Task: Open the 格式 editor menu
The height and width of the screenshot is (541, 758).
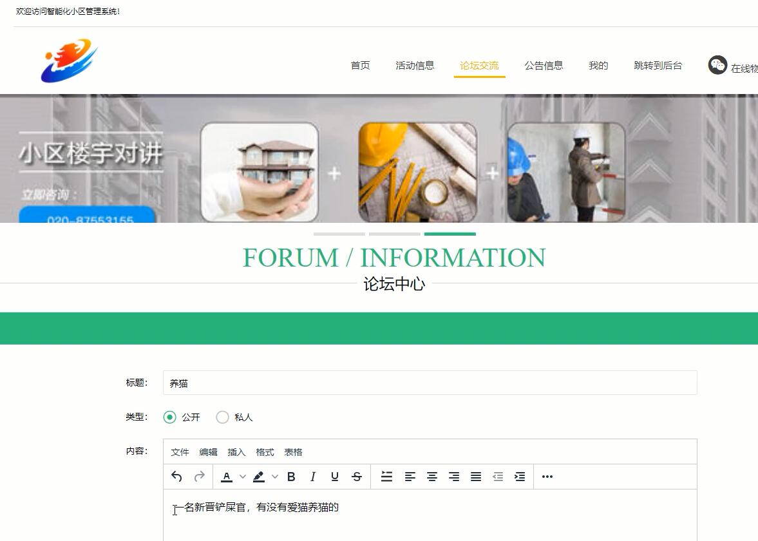Action: [265, 452]
